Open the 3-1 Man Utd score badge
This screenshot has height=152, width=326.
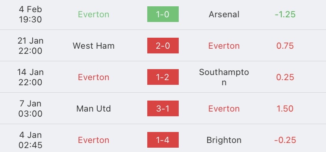pyautogui.click(x=163, y=108)
